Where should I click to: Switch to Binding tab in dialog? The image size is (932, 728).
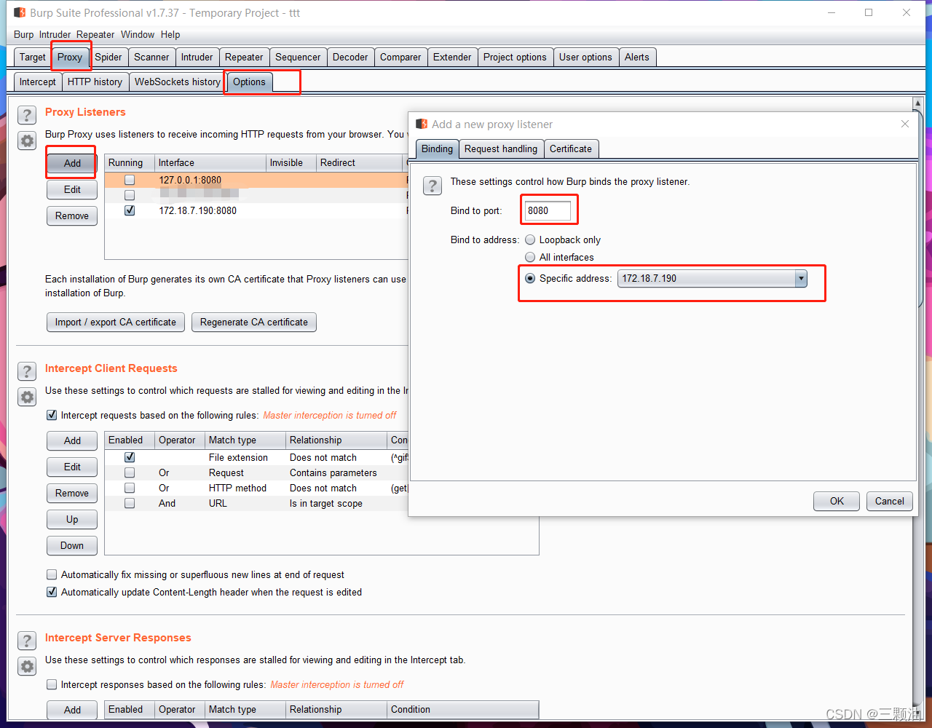(437, 149)
